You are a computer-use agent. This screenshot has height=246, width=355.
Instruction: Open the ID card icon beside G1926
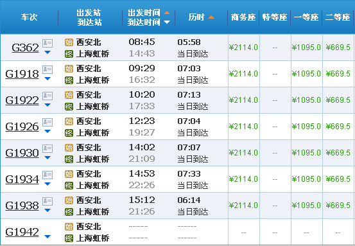[x=48, y=122]
